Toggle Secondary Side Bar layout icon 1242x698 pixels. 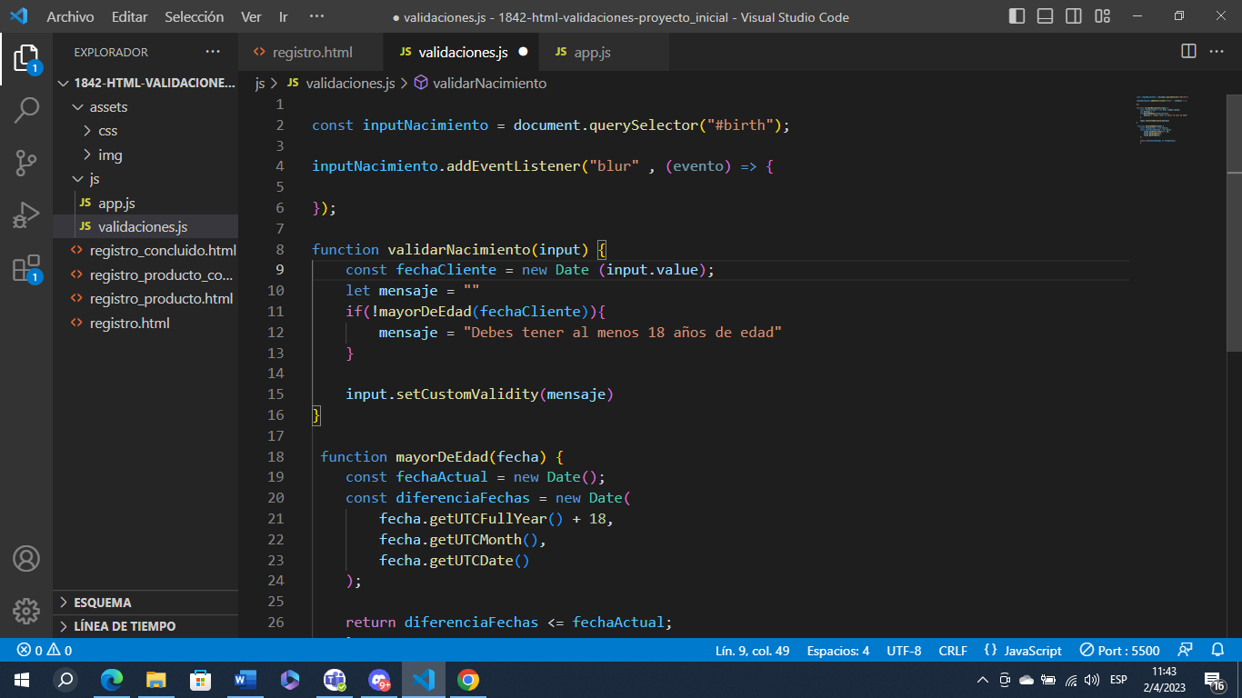point(1074,16)
